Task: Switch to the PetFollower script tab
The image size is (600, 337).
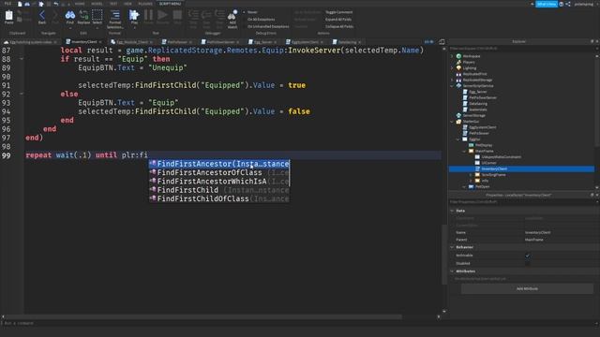Action: 177,42
